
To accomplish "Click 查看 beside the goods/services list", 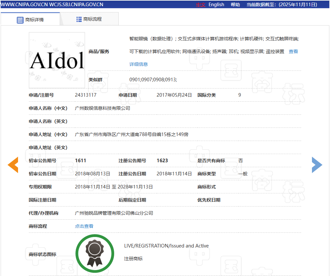I will point(293,51).
